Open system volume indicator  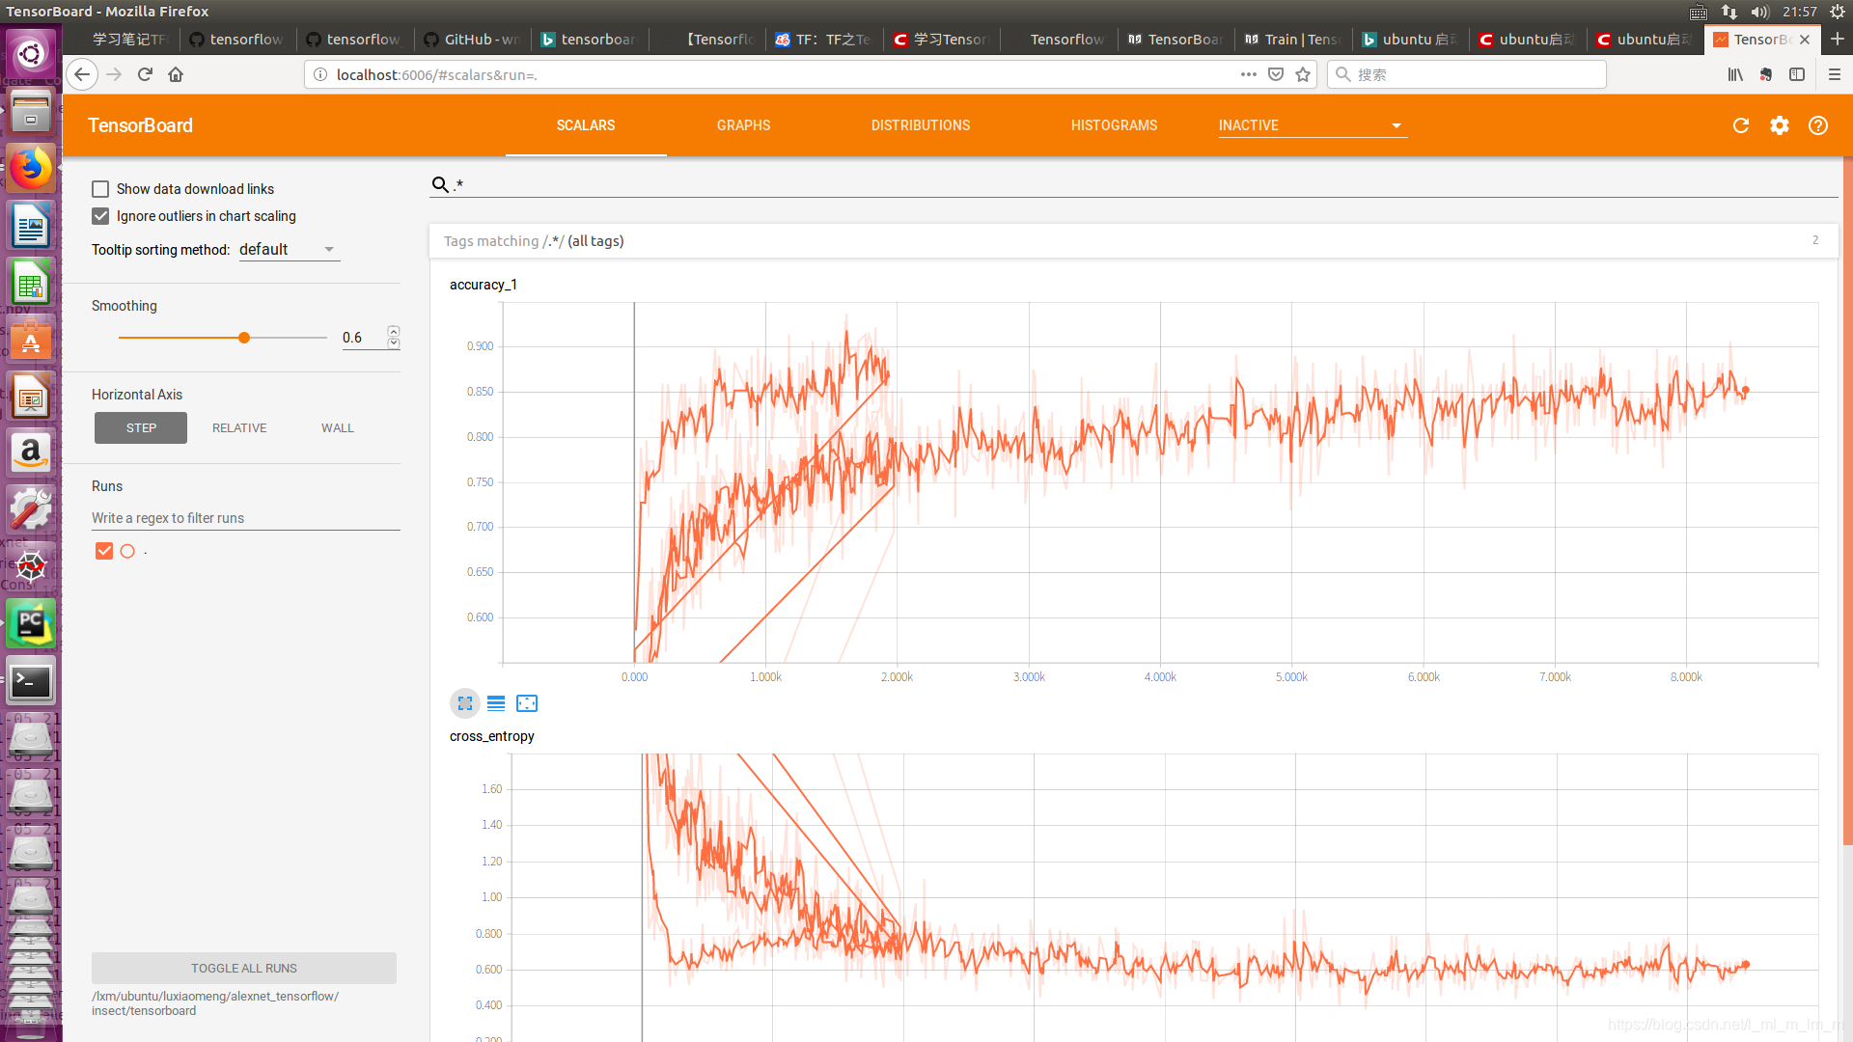pyautogui.click(x=1760, y=12)
